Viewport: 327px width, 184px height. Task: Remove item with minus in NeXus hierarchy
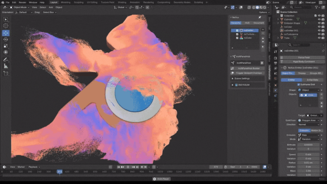263,34
